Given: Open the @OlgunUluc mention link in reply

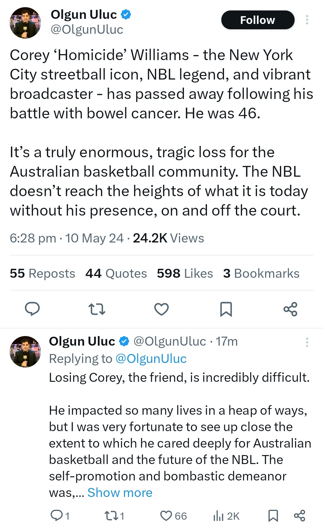Looking at the screenshot, I should coord(151,358).
